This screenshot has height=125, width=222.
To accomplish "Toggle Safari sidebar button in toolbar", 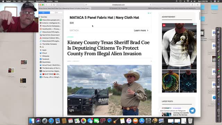I will tap(54, 5).
